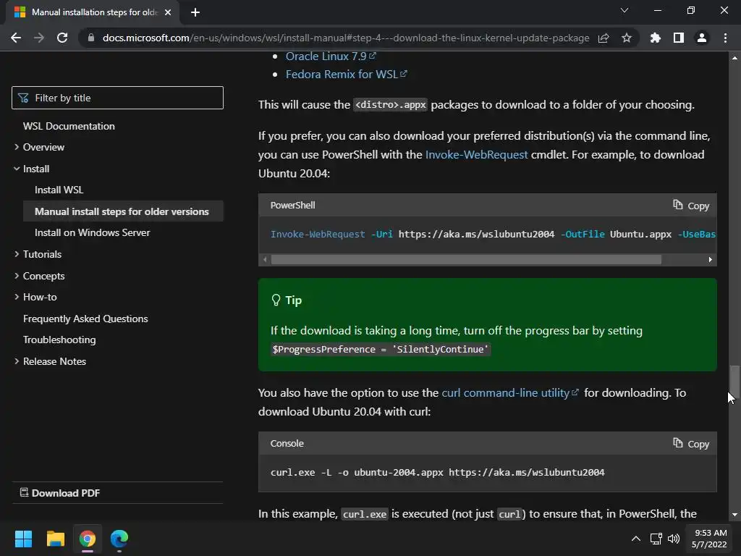This screenshot has width=741, height=556.
Task: Click the <distro>.appx inline code text
Action: [x=390, y=104]
